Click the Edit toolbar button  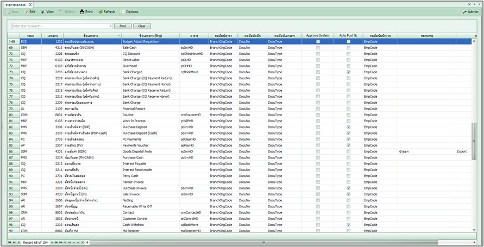point(30,11)
